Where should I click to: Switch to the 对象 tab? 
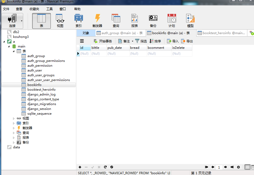(86, 33)
